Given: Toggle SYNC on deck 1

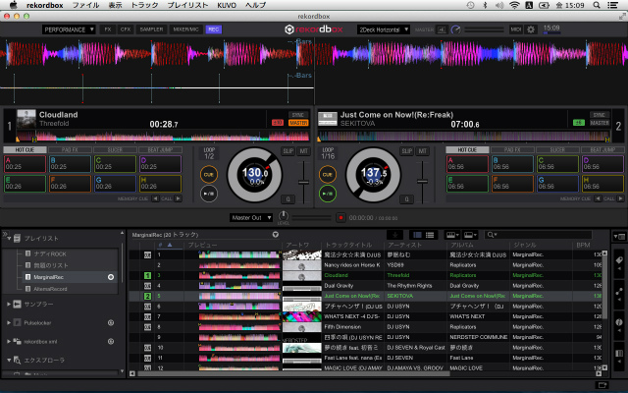Looking at the screenshot, I should coord(298,115).
